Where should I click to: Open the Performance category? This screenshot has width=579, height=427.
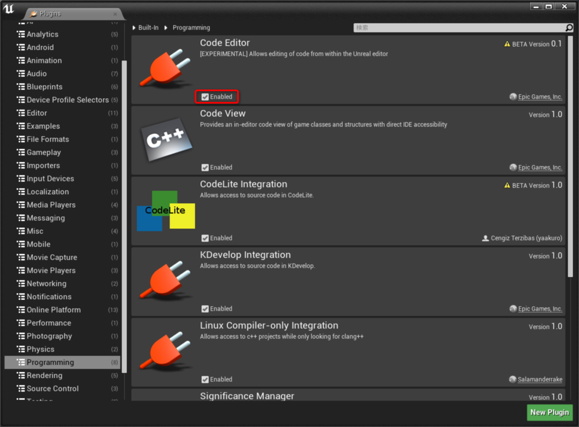62,323
